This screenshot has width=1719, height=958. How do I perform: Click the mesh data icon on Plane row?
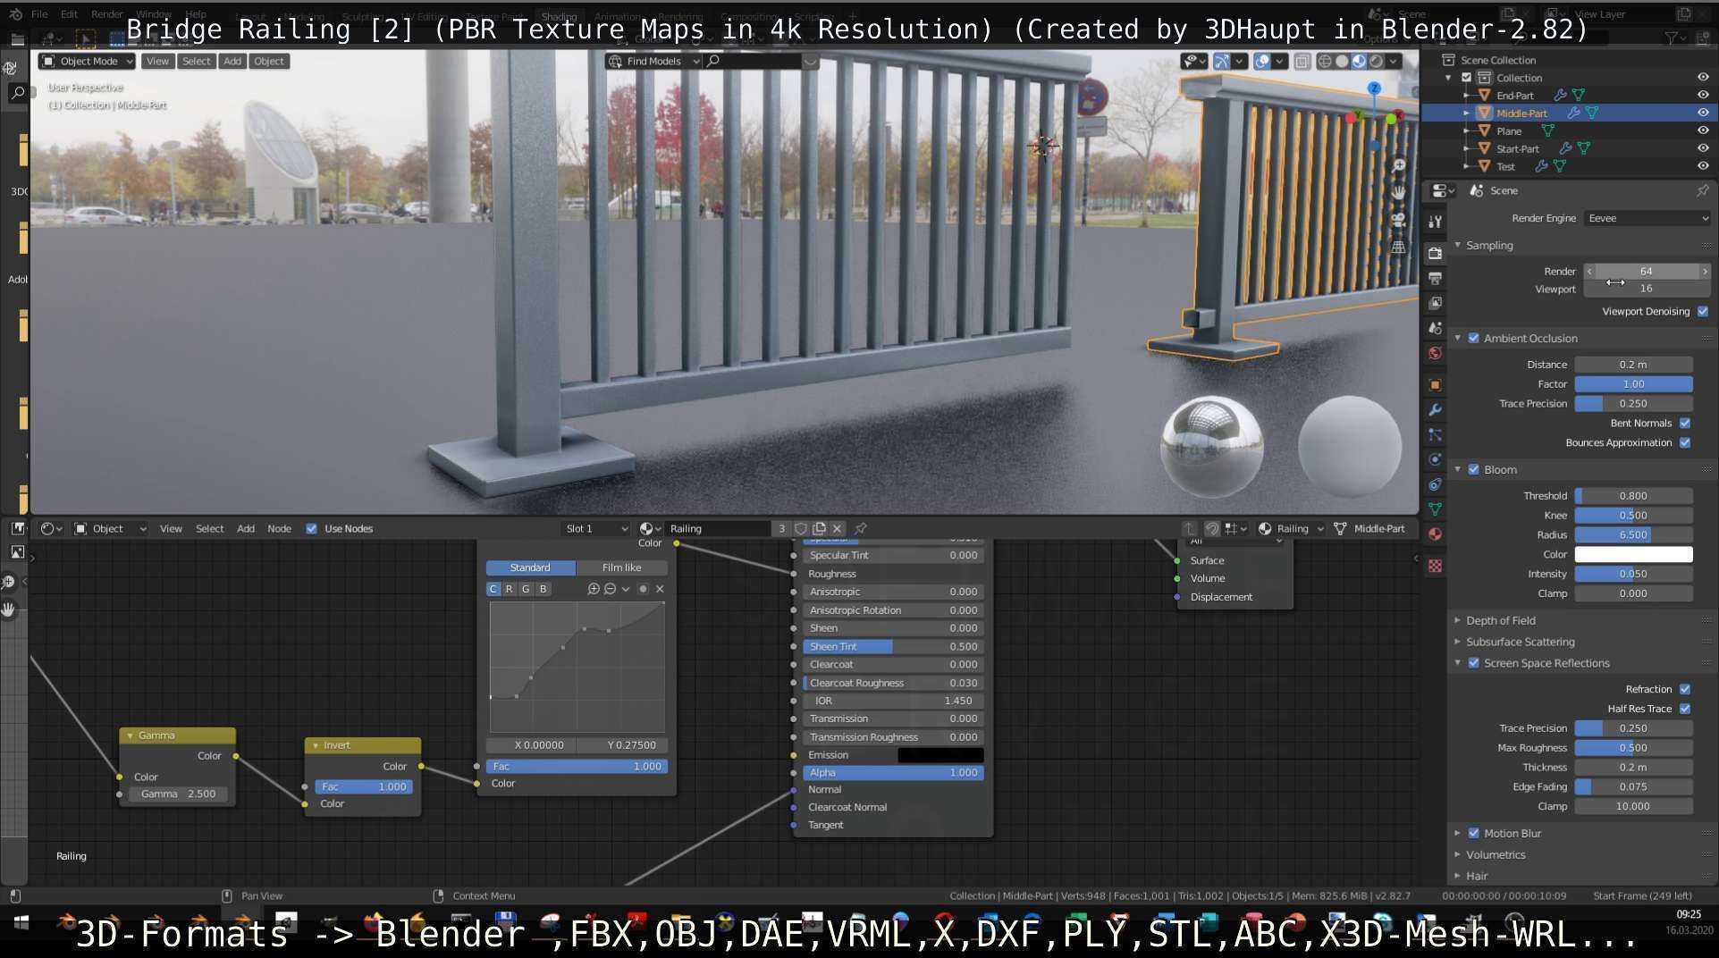tap(1547, 130)
